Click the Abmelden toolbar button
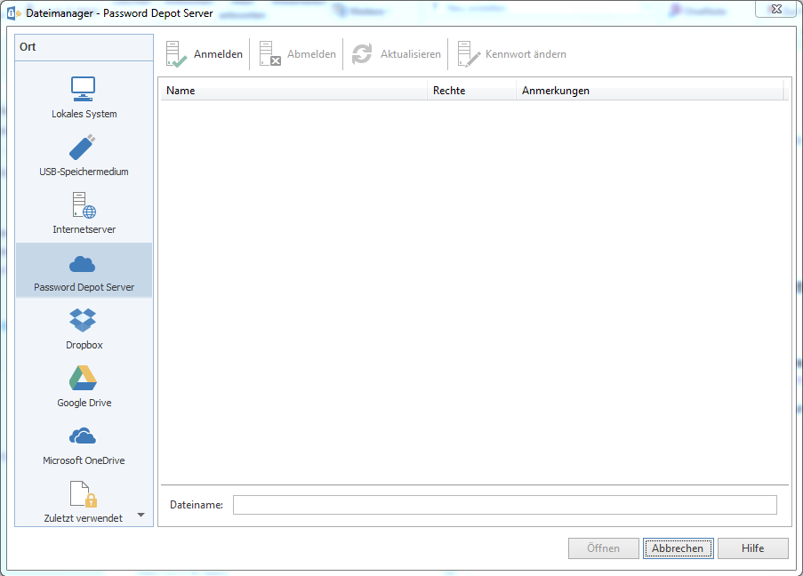This screenshot has width=803, height=576. pos(298,53)
